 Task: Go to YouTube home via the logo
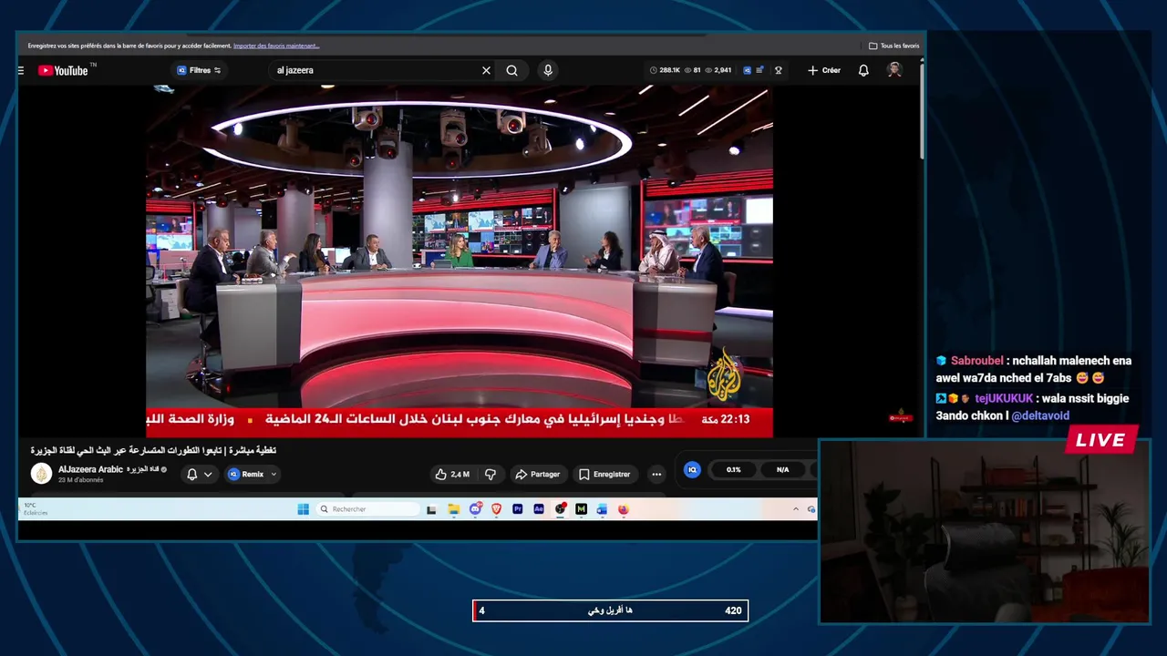(63, 70)
